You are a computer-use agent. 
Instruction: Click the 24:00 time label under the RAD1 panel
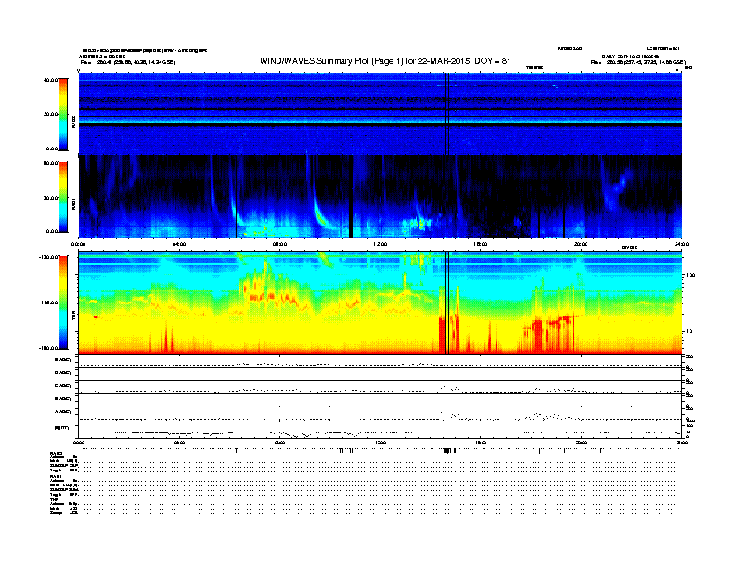681,244
